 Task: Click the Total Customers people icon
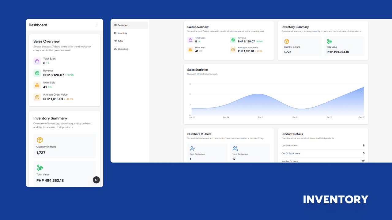point(235,148)
